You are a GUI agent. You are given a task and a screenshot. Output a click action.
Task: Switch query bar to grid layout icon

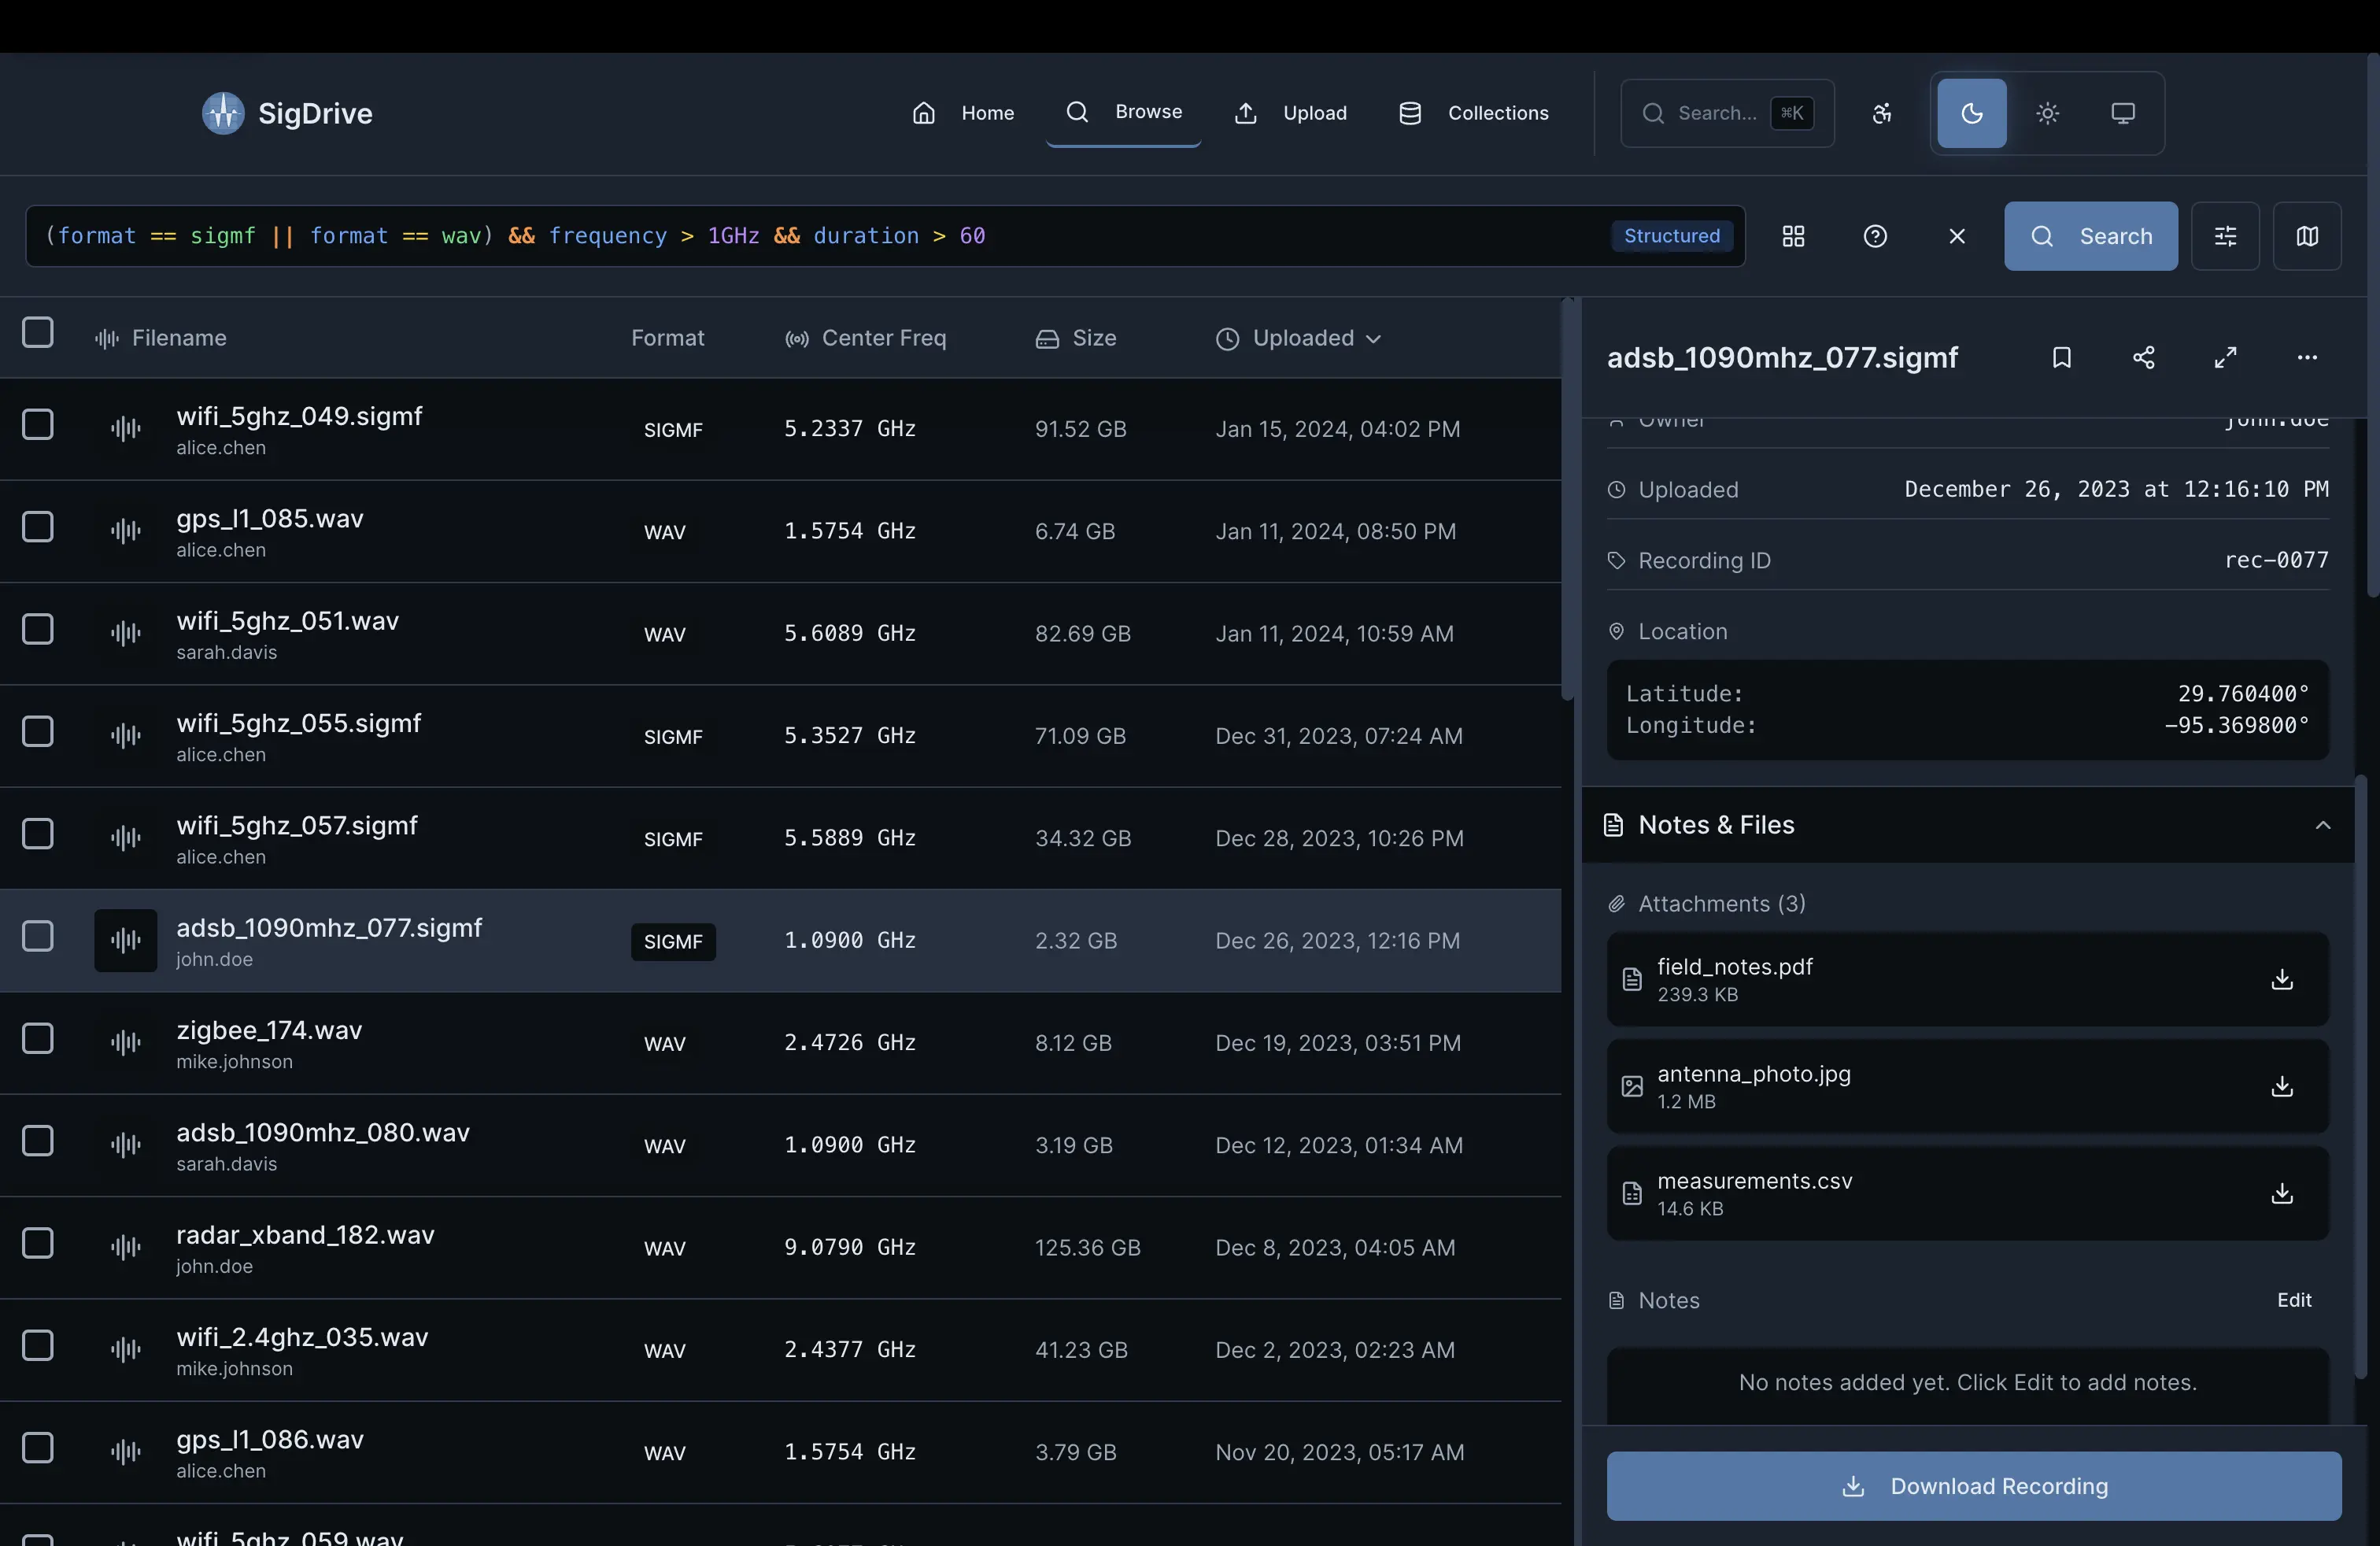1792,236
